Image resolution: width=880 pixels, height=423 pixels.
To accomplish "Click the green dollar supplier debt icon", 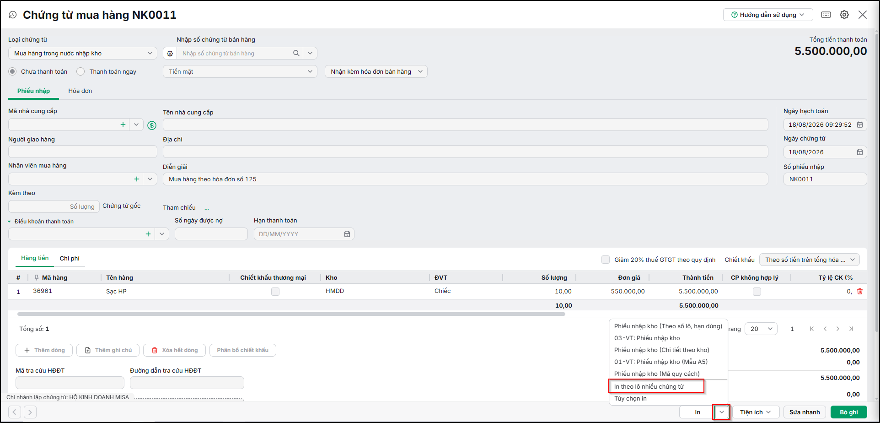I will [x=152, y=125].
